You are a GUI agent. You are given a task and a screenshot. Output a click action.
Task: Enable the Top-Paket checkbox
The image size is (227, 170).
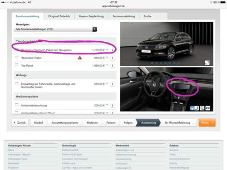tap(17, 65)
